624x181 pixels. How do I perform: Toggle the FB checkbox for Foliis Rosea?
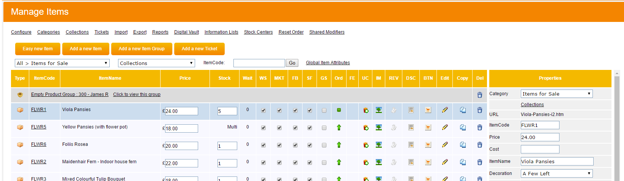coord(295,145)
